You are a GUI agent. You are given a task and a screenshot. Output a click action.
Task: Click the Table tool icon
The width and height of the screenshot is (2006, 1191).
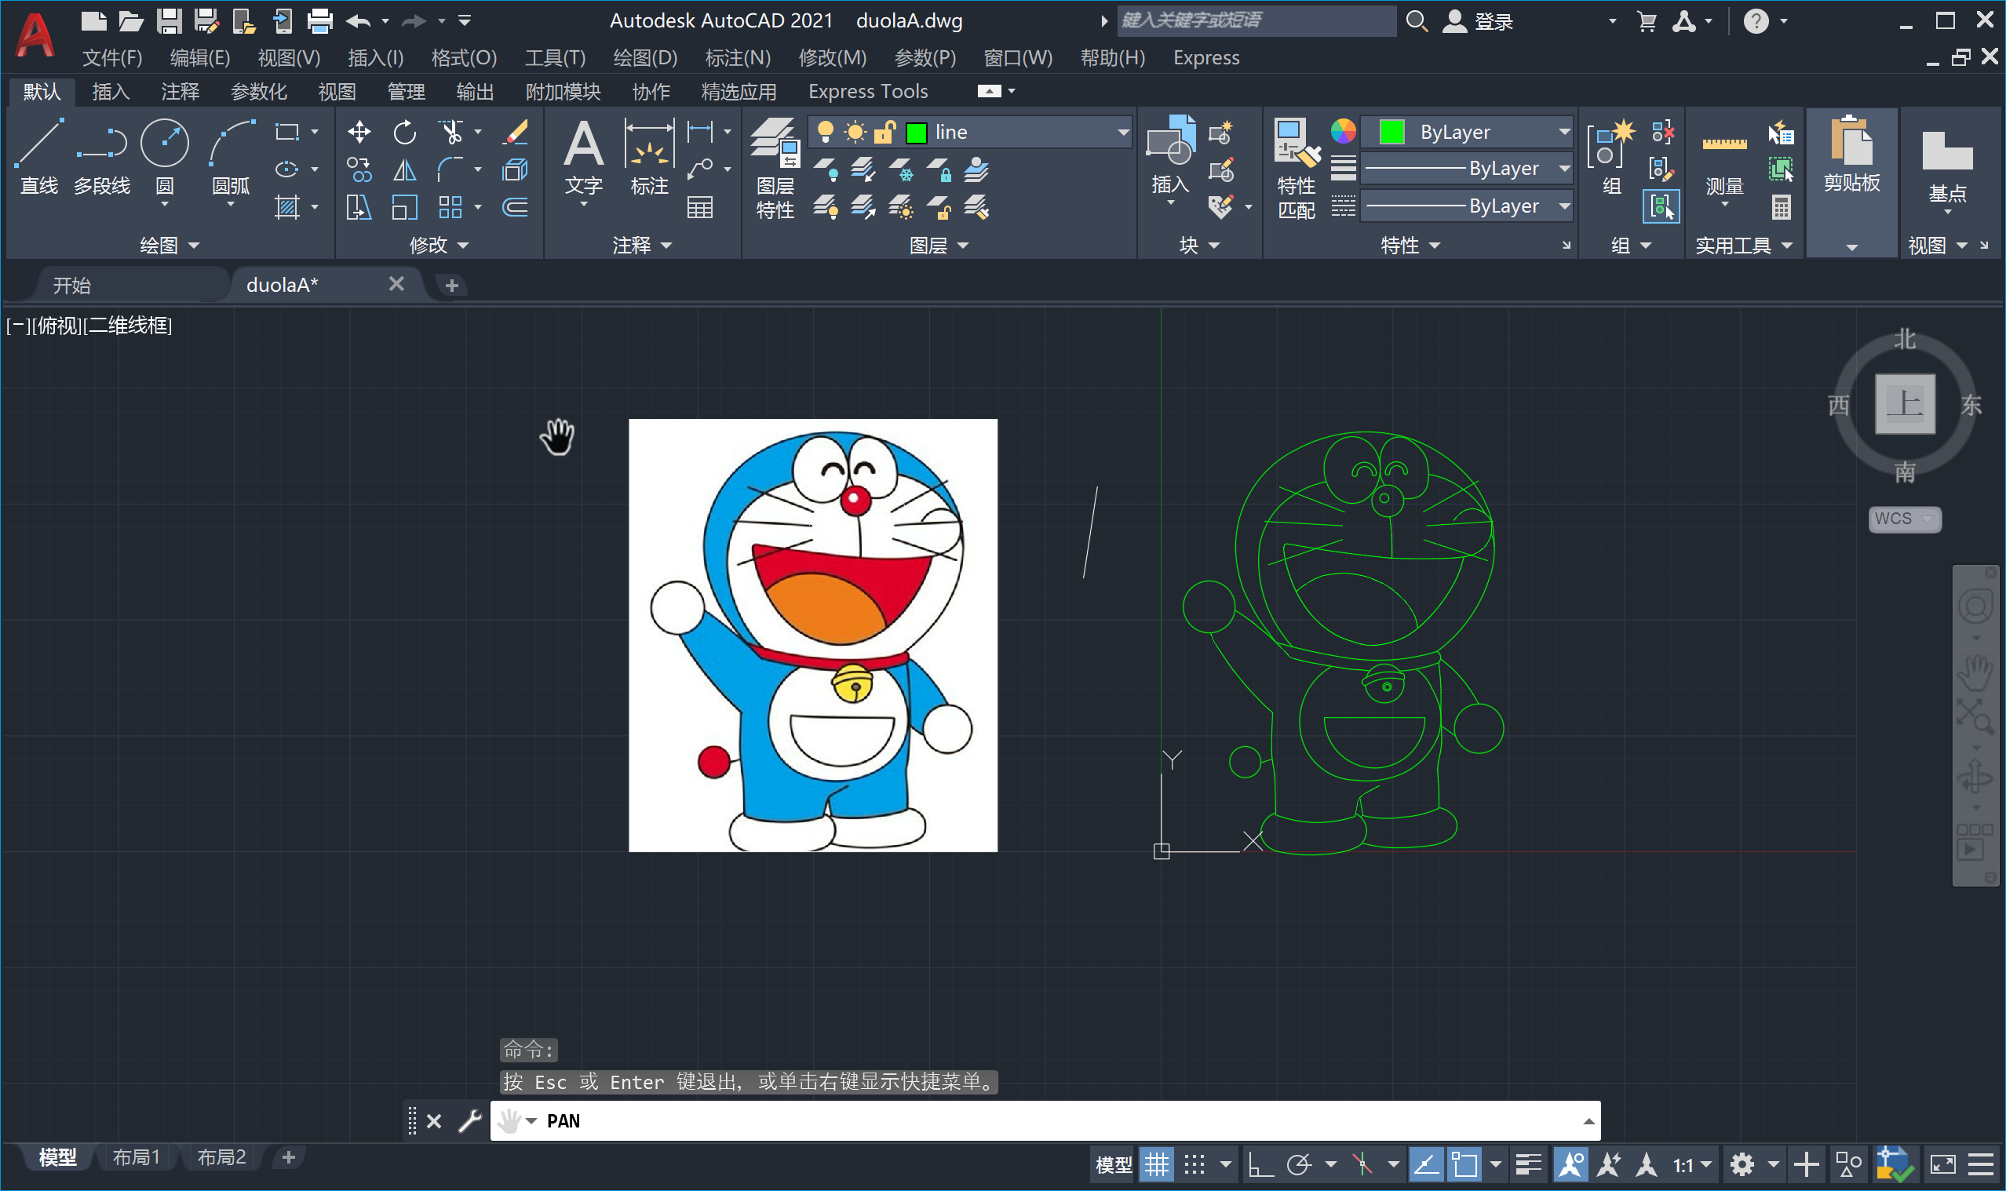coord(700,208)
